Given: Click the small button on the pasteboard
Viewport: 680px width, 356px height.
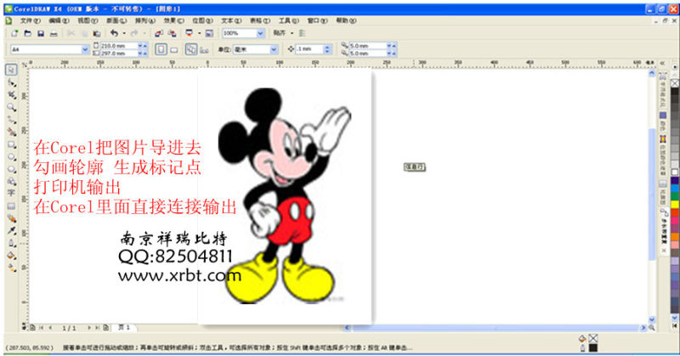Looking at the screenshot, I should (414, 167).
